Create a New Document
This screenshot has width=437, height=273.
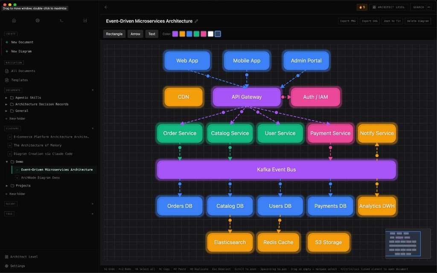[x=22, y=42]
